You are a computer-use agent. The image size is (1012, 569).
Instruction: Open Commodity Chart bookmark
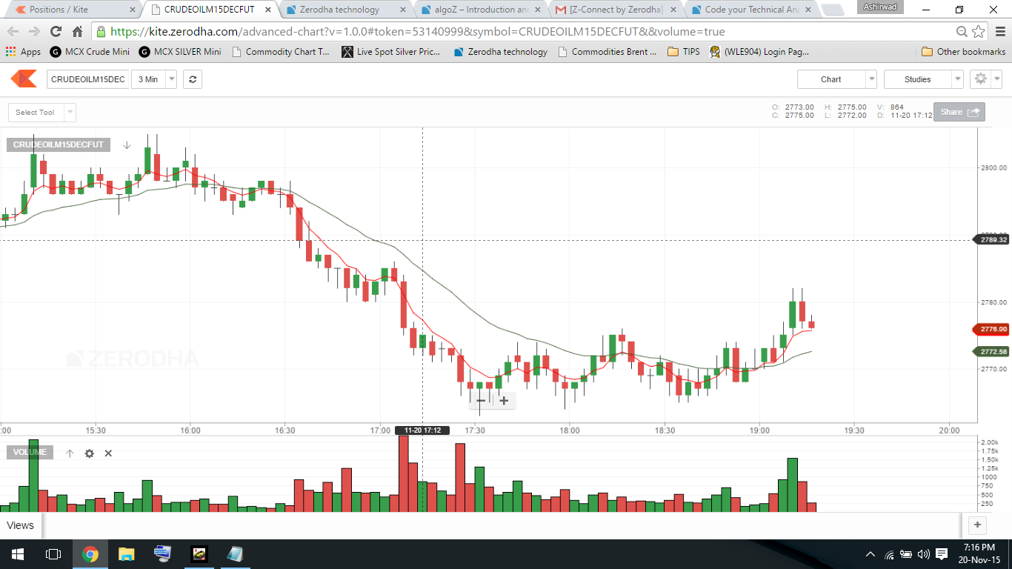point(281,52)
